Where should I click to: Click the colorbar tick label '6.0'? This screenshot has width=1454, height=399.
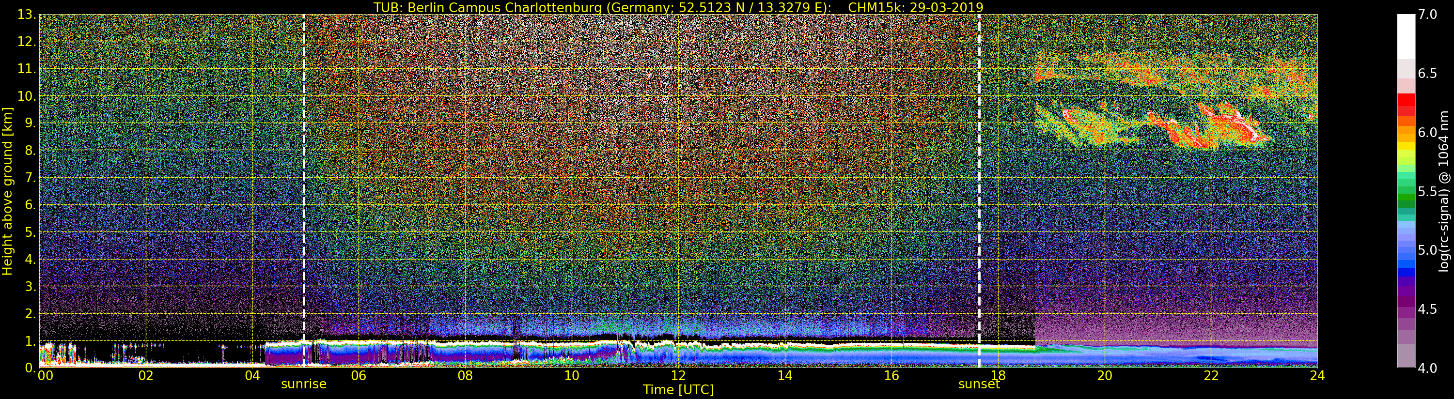point(1427,133)
